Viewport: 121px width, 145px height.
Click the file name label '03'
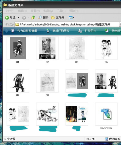tap(77, 62)
